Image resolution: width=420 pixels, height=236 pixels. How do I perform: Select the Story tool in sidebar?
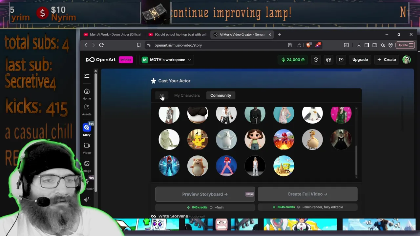pyautogui.click(x=87, y=129)
